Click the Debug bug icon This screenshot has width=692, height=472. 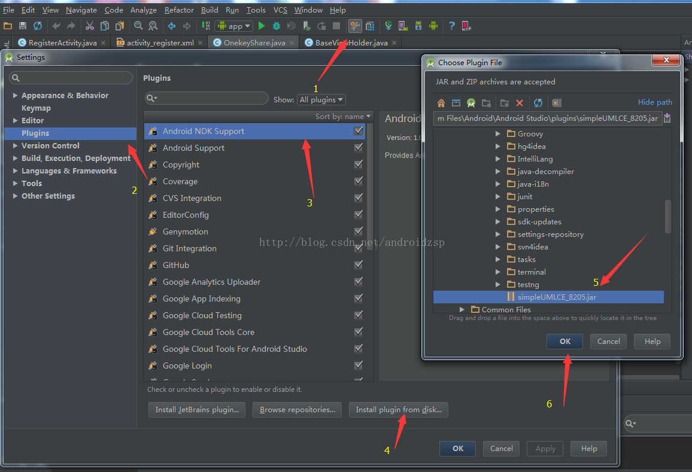(x=277, y=26)
